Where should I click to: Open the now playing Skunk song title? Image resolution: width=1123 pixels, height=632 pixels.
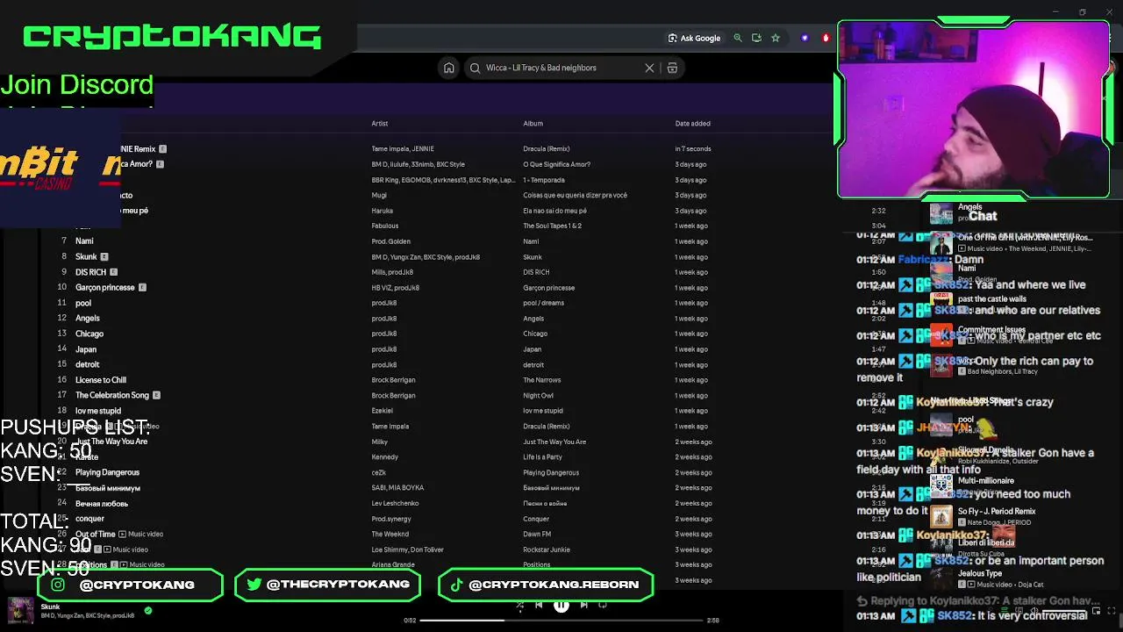50,607
